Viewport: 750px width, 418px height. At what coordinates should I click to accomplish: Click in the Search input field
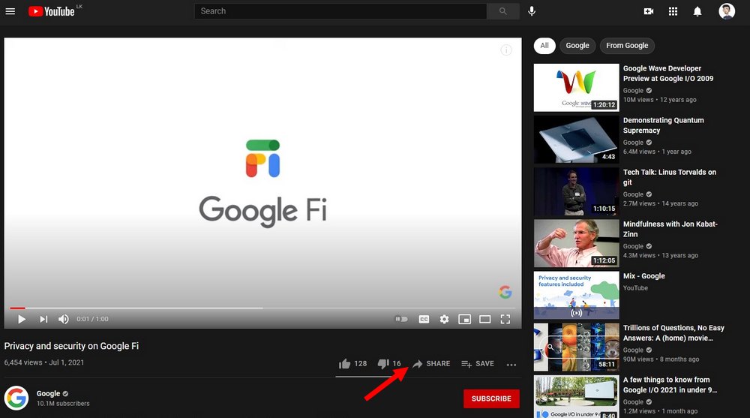340,11
